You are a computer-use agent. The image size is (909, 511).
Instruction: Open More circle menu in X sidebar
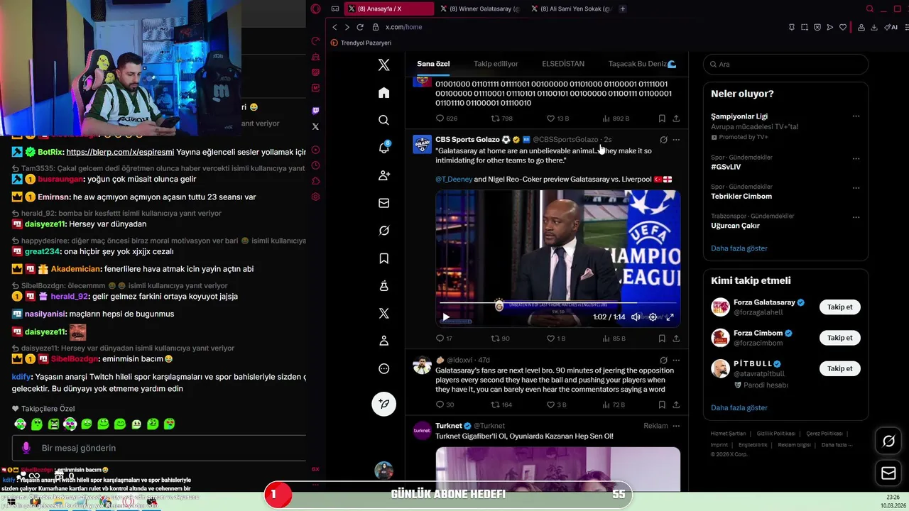tap(383, 368)
